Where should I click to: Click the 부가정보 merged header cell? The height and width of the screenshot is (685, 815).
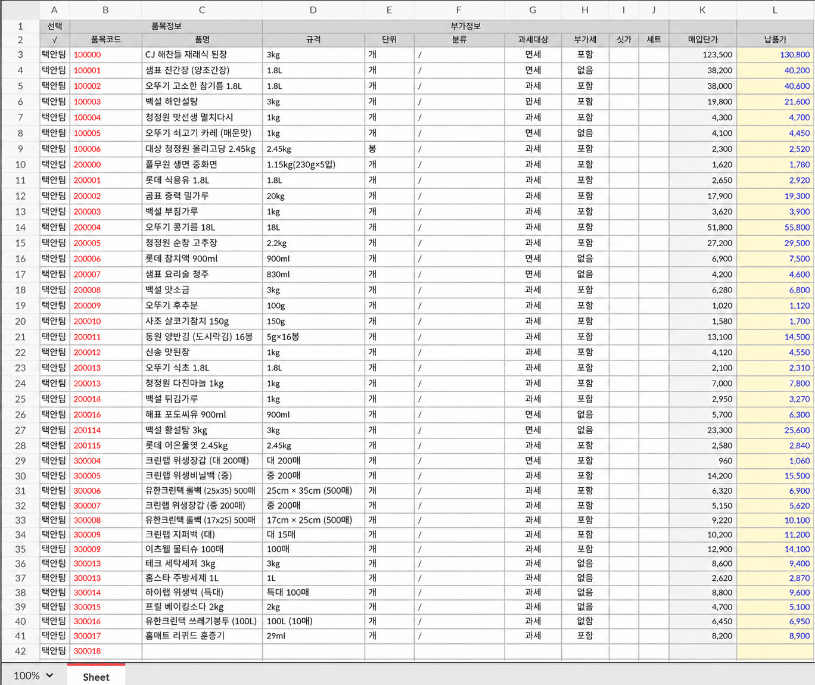[x=465, y=26]
